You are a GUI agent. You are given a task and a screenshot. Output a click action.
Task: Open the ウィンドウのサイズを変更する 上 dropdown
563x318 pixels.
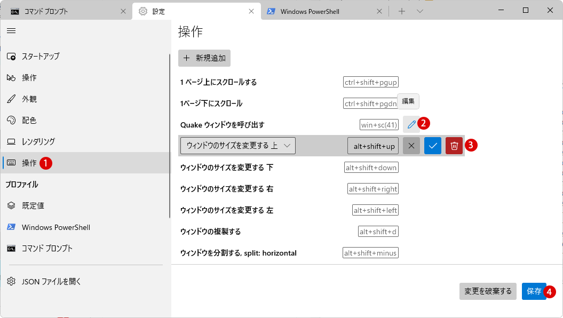pyautogui.click(x=237, y=146)
